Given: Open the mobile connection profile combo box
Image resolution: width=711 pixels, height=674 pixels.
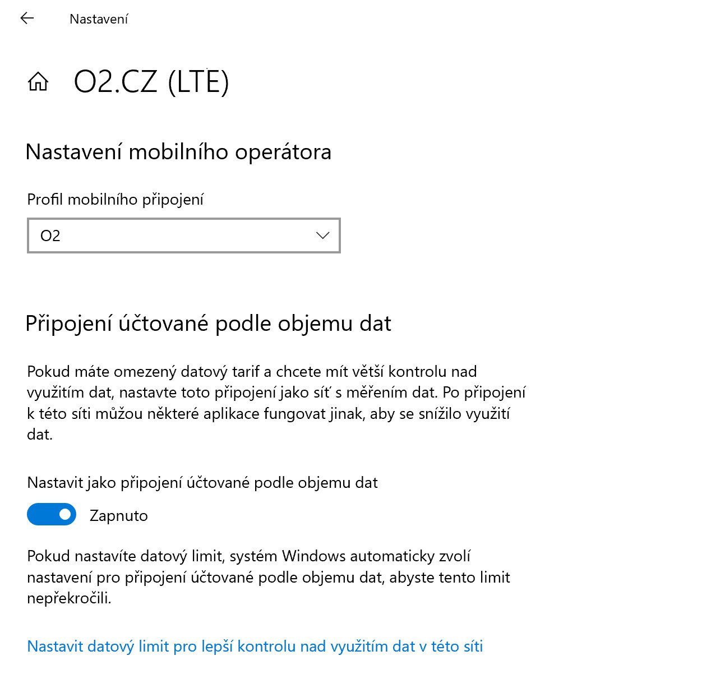Looking at the screenshot, I should point(184,236).
